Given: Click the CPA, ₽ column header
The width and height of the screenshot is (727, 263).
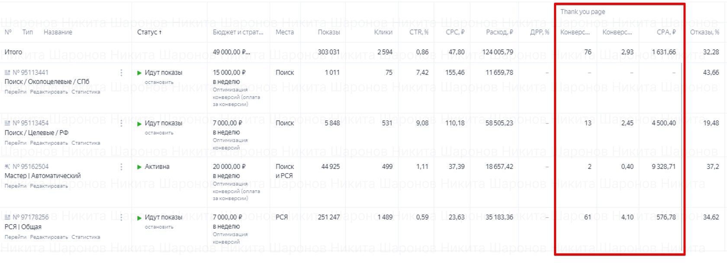Looking at the screenshot, I should 666,32.
